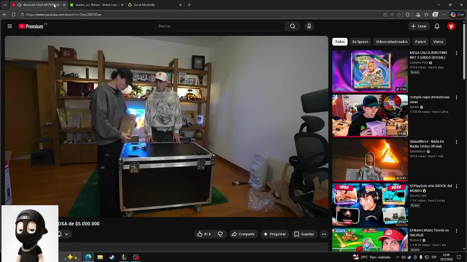
Task: Open Microsoft Edge from the taskbar
Action: click(x=88, y=257)
